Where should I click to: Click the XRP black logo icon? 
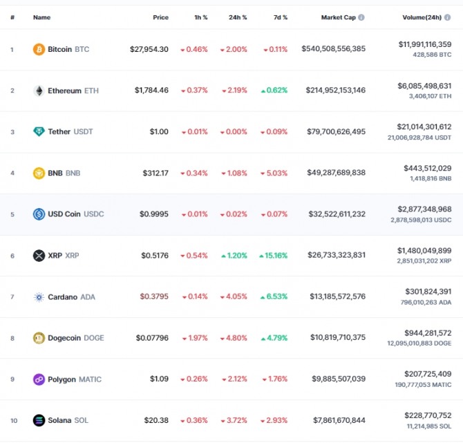[x=39, y=256]
